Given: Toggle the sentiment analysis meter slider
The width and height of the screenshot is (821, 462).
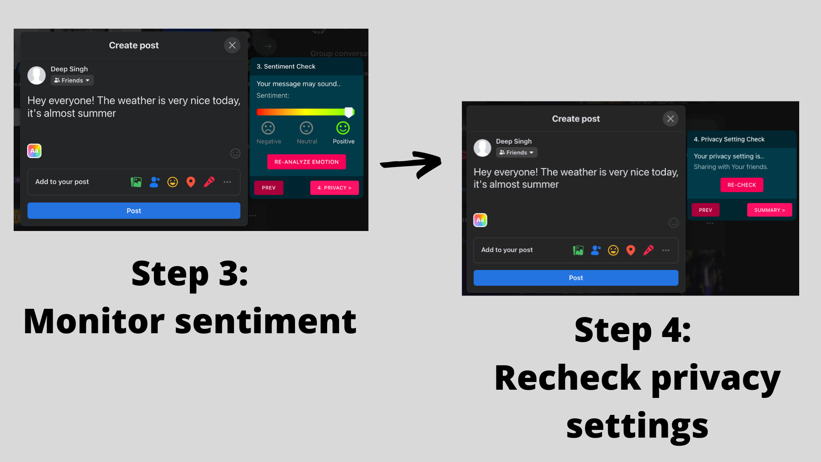Looking at the screenshot, I should [x=348, y=112].
